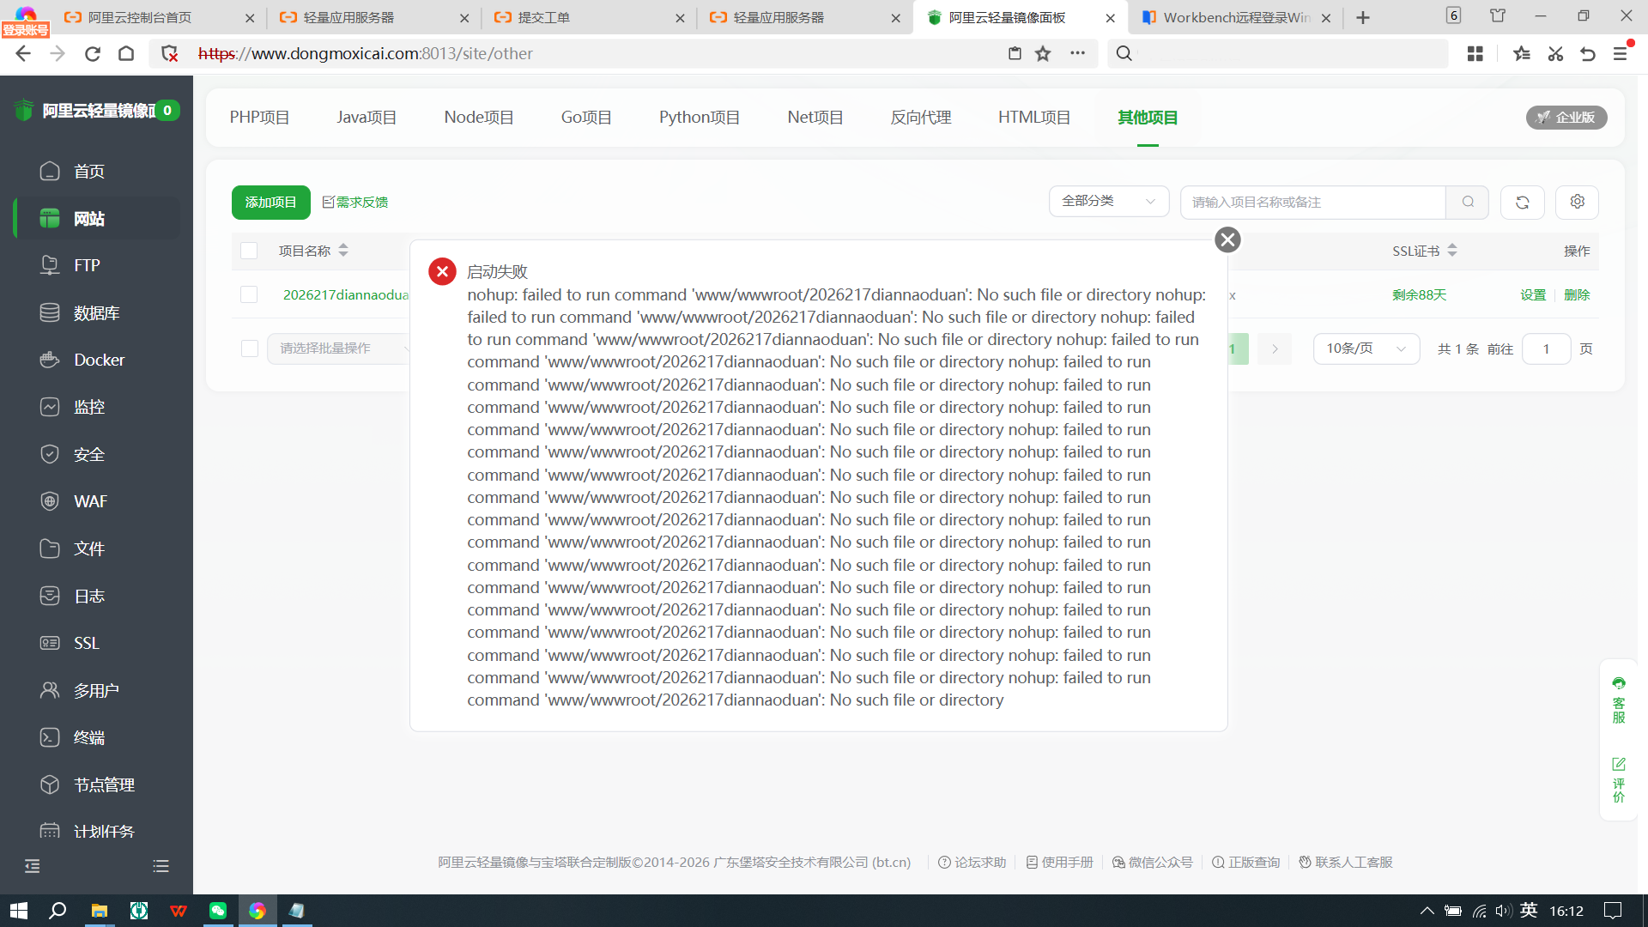The height and width of the screenshot is (927, 1648).
Task: Open the 10条/页 page size dropdown
Action: click(x=1366, y=348)
